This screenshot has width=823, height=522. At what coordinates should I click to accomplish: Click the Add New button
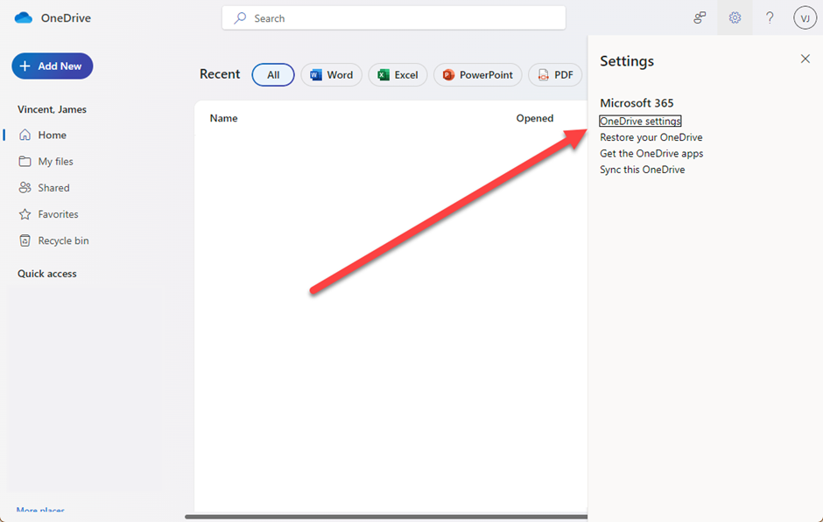53,66
